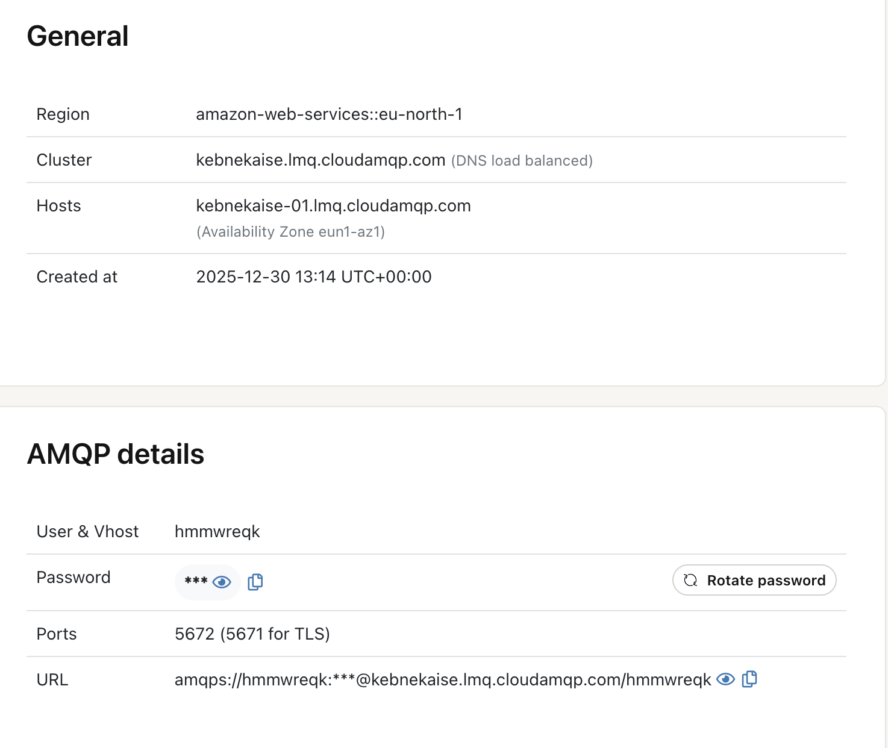
Task: Click the Password row label
Action: 73,577
